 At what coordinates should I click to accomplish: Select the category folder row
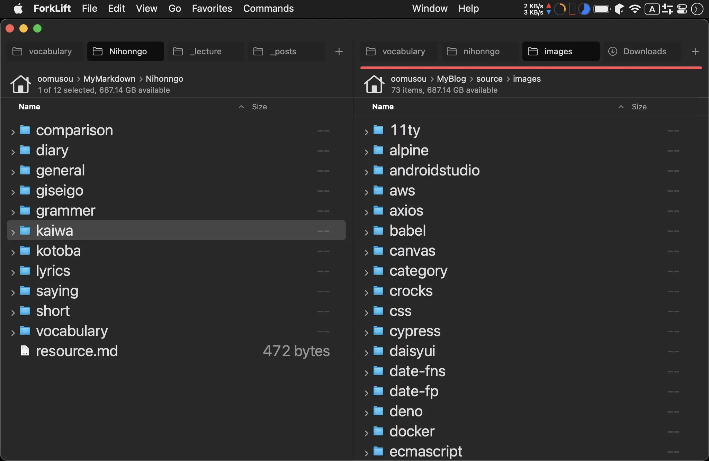pyautogui.click(x=531, y=270)
